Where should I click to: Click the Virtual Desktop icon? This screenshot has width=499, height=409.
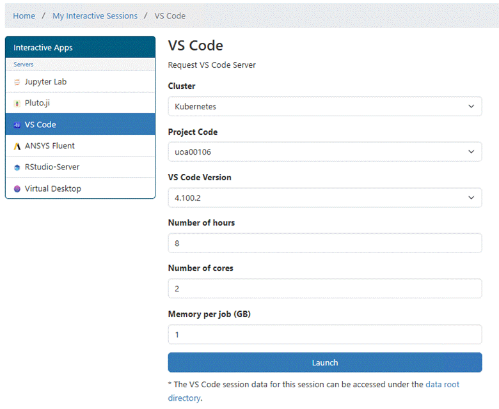click(17, 189)
